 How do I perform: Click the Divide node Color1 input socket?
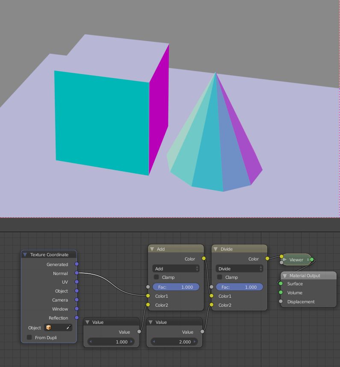click(x=212, y=296)
